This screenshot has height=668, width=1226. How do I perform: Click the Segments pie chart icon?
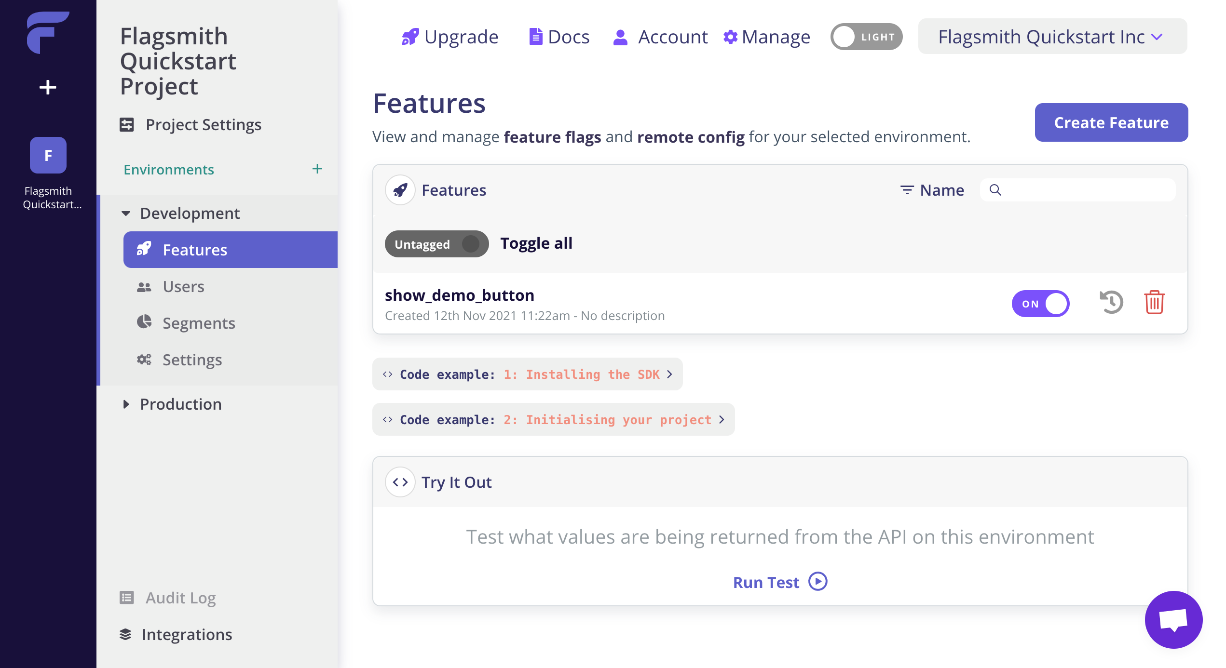point(144,322)
